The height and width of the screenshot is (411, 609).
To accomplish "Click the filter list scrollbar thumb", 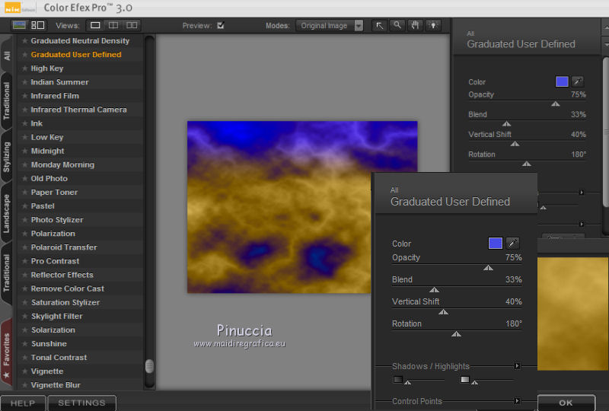I will click(x=149, y=366).
